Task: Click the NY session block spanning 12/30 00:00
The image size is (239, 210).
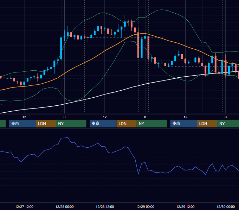Action: (x=228, y=124)
